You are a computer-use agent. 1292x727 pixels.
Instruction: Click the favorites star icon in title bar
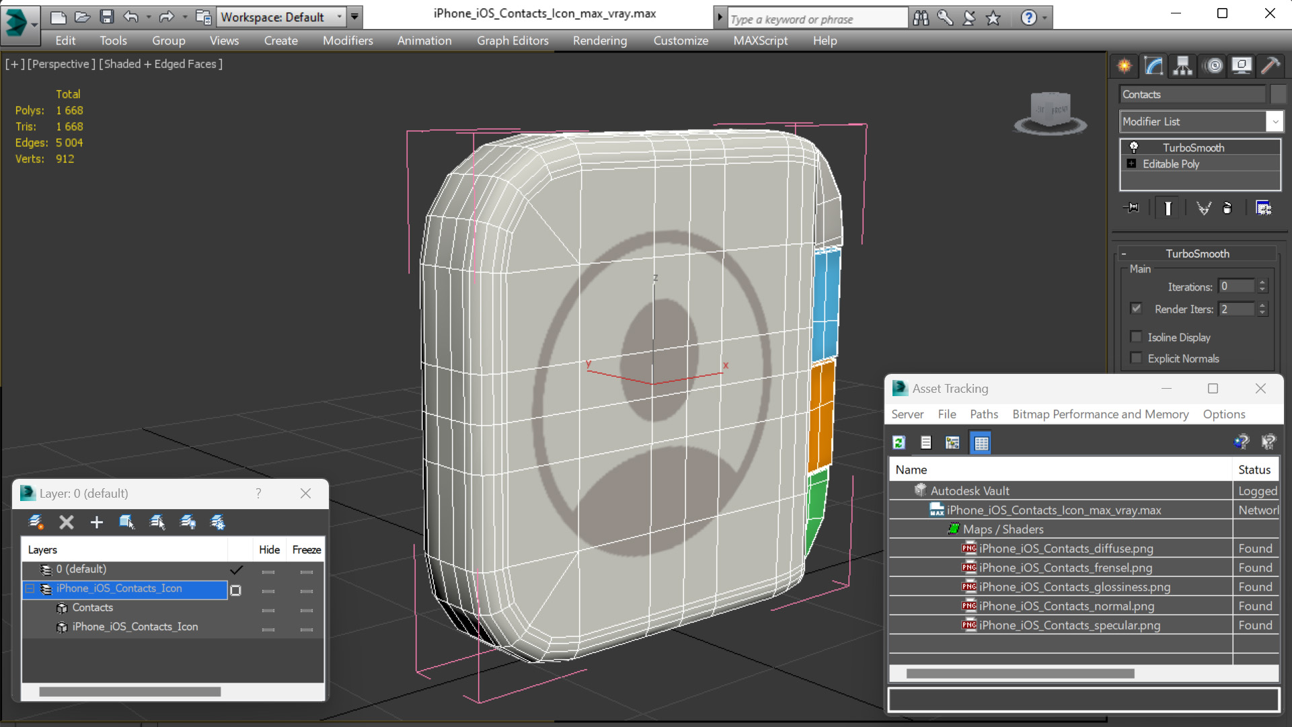[x=993, y=18]
